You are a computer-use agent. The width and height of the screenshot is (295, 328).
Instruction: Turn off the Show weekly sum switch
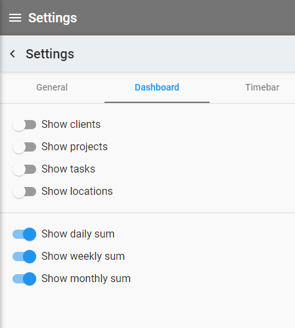click(x=24, y=256)
